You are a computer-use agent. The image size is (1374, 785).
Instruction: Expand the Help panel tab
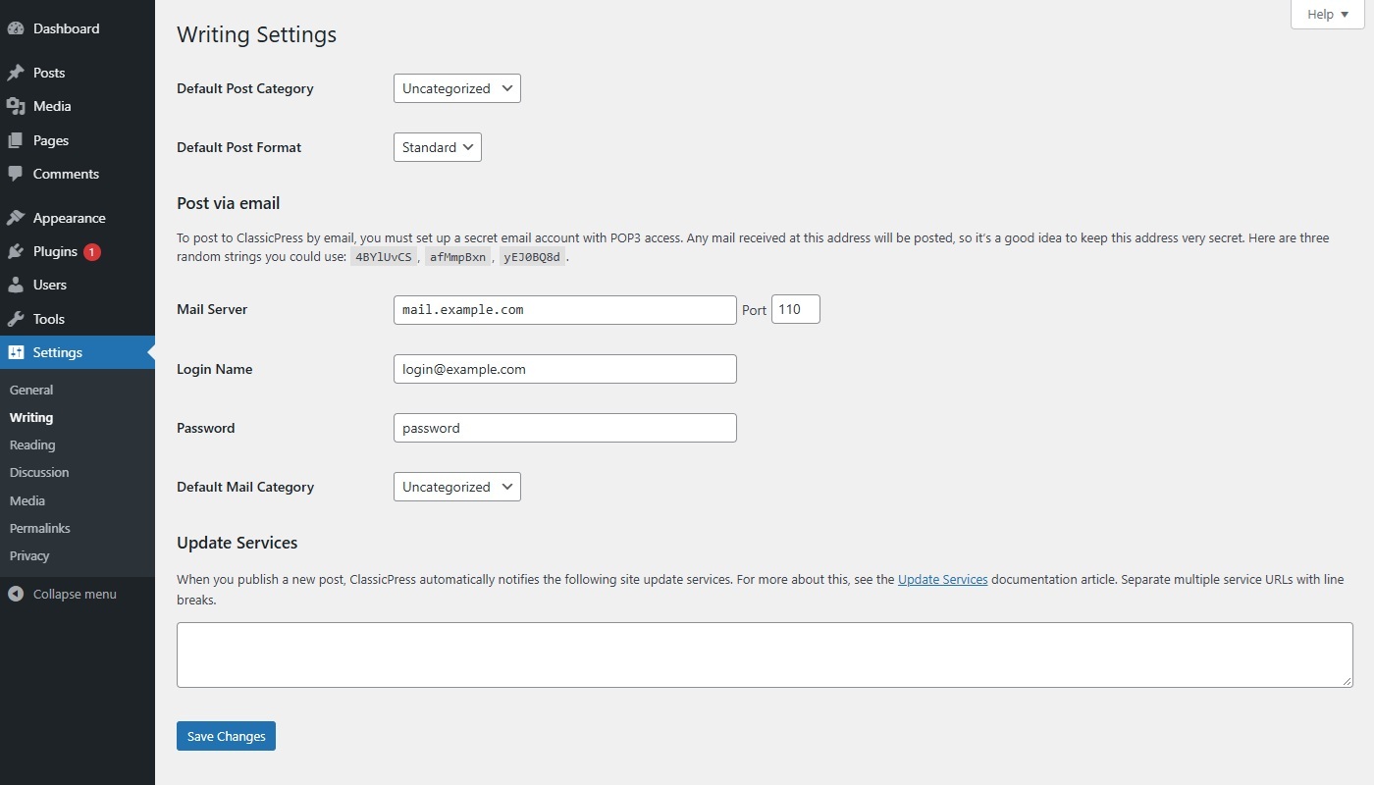point(1328,15)
